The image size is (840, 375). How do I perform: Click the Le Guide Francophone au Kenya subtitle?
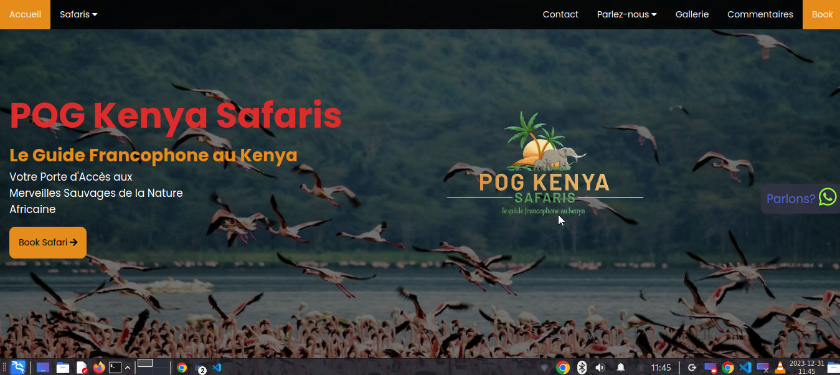(153, 155)
